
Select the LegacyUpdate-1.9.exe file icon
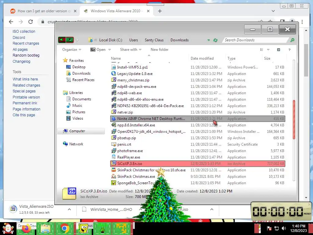click(x=114, y=73)
